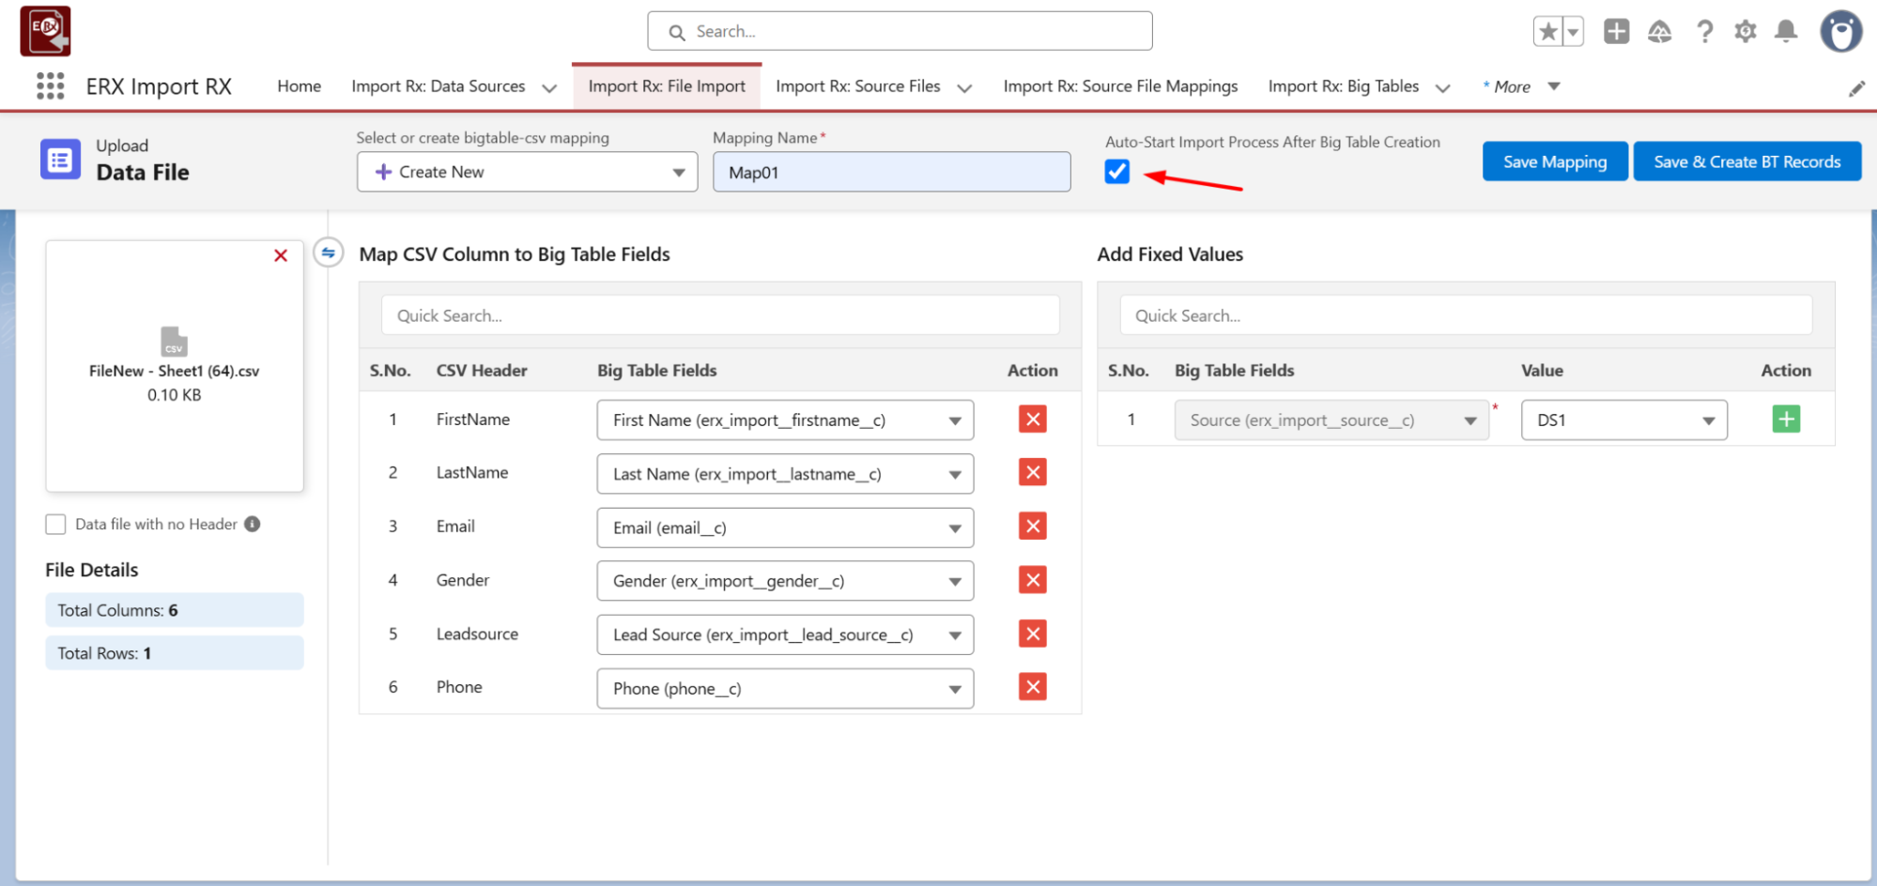The width and height of the screenshot is (1877, 886).
Task: Click the Favorites star icon
Action: (x=1547, y=32)
